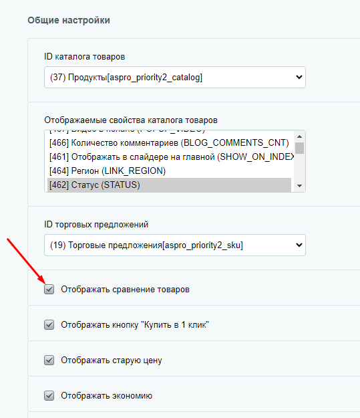The image size is (360, 418).
Task: Open the "ID каталога товаров" dropdown
Action: [x=175, y=78]
